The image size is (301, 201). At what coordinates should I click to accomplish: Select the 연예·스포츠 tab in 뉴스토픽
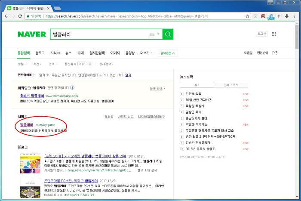tap(231, 85)
